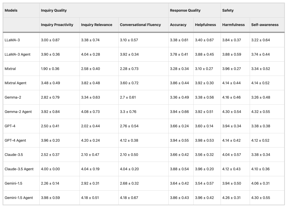
Task: Select the Gemma-2 Agent row label
Action: tap(18, 112)
